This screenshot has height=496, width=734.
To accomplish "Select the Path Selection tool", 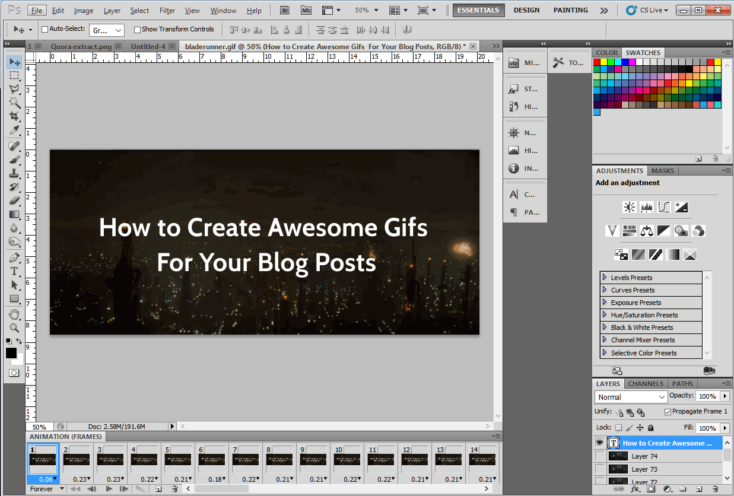I will 14,285.
